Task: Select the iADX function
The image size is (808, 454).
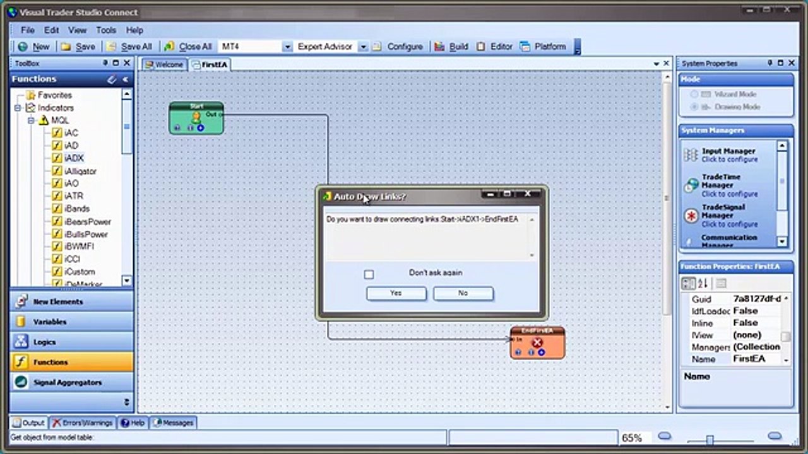Action: click(74, 158)
